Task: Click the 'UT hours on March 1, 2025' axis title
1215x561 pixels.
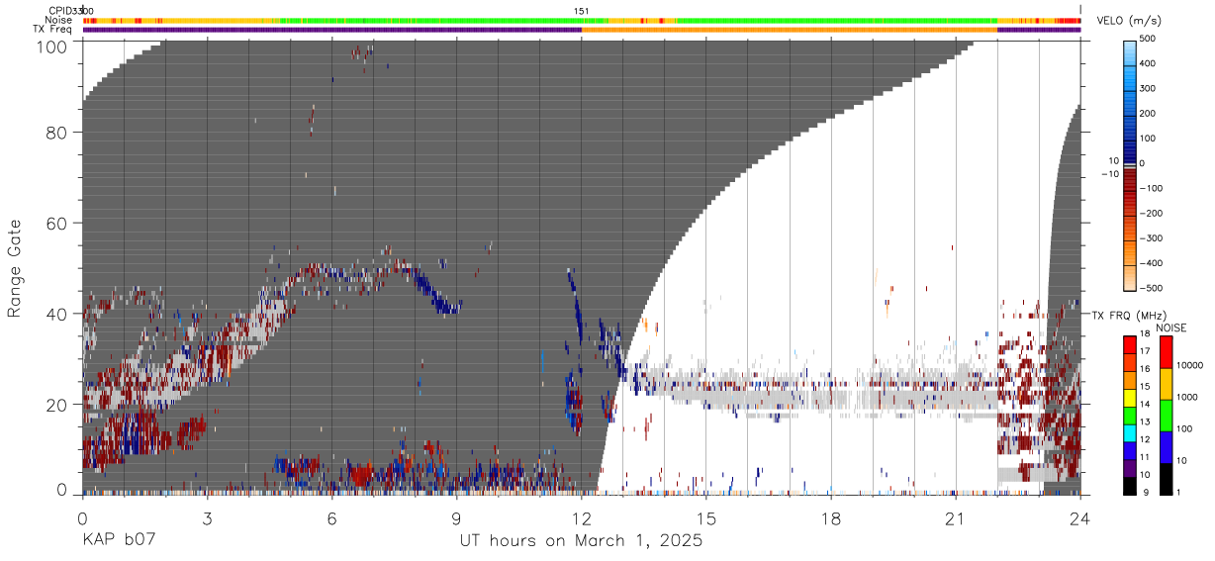Action: click(581, 541)
